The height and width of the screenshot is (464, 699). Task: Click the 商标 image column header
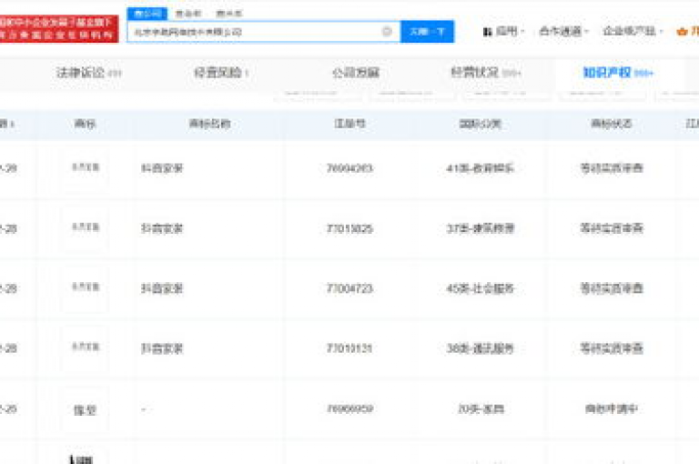tap(85, 124)
